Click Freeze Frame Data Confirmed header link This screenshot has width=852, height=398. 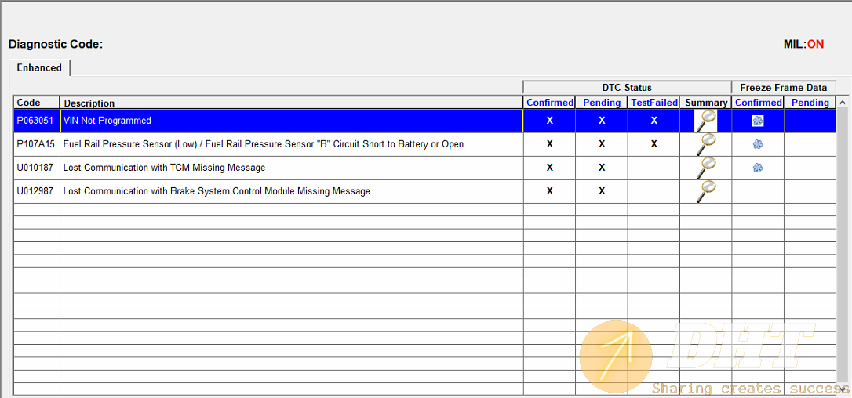pos(758,103)
